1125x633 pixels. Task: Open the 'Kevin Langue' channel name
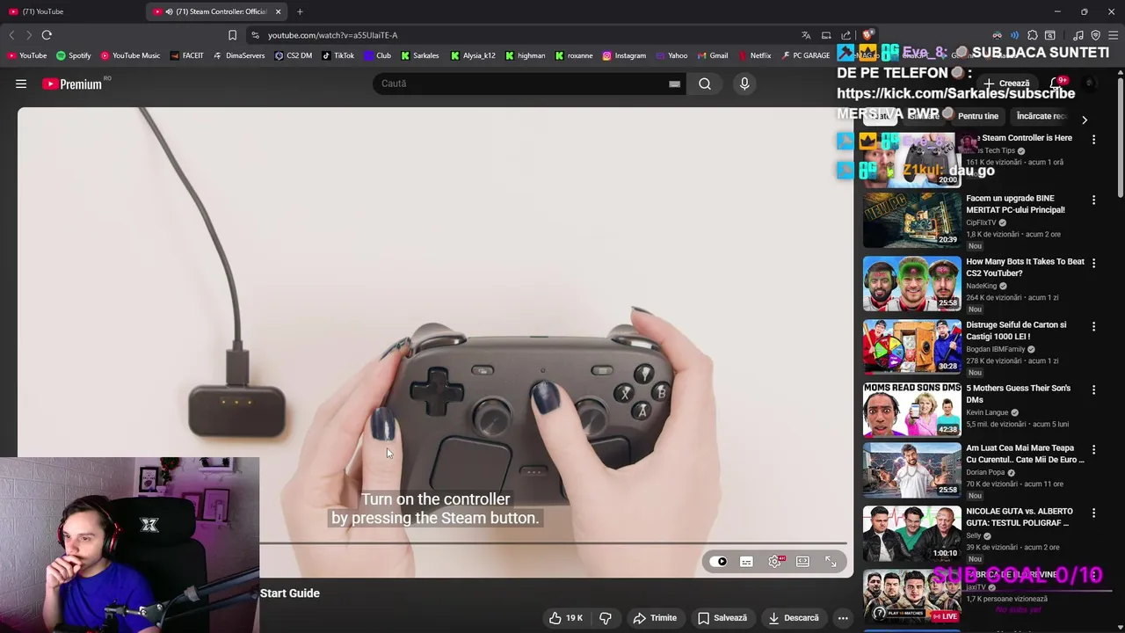pos(987,412)
